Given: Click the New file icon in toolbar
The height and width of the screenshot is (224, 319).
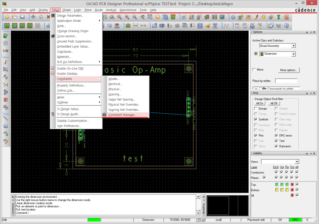Looking at the screenshot, I should click(6, 17).
